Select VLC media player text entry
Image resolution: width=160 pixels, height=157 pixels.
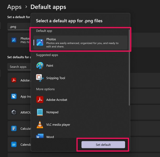coord(58,125)
